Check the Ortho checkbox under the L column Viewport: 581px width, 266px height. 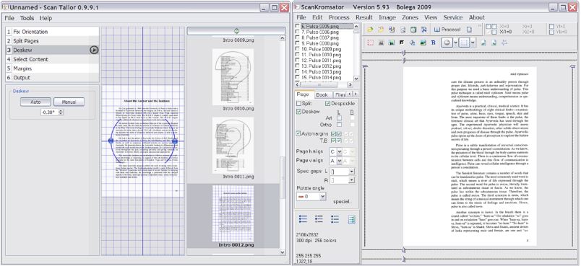339,125
